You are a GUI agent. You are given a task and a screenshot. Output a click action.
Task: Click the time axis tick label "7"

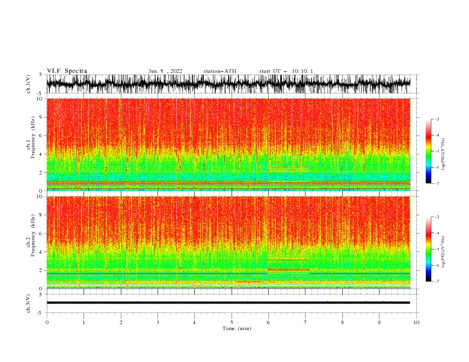306,322
